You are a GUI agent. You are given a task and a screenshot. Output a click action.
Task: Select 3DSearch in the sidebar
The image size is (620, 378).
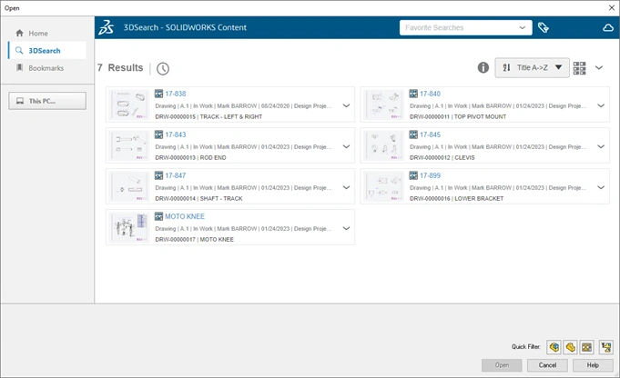pyautogui.click(x=47, y=51)
